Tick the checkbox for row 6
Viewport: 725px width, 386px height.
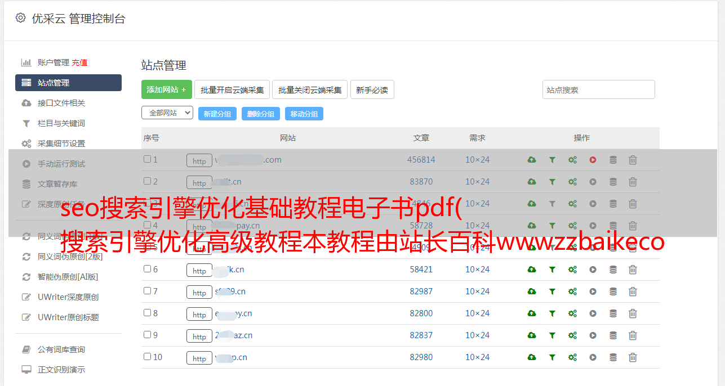coord(147,269)
